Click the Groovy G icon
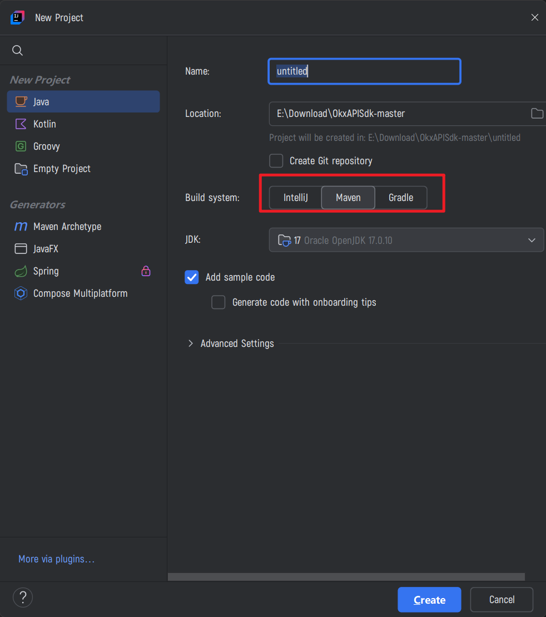The height and width of the screenshot is (617, 546). click(x=21, y=146)
